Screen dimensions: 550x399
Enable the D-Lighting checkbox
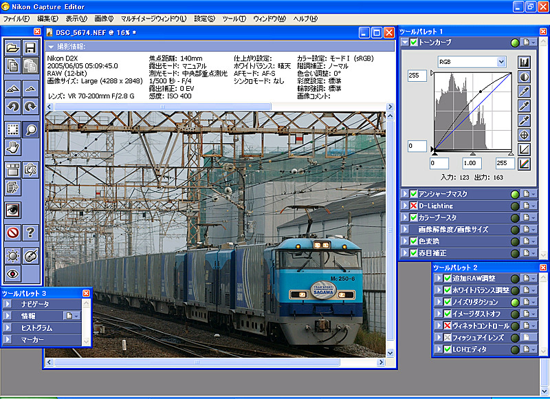click(x=414, y=206)
